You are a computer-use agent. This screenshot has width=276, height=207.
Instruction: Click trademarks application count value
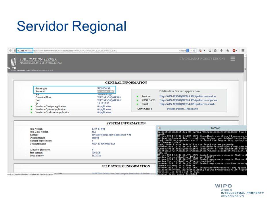click(104, 112)
